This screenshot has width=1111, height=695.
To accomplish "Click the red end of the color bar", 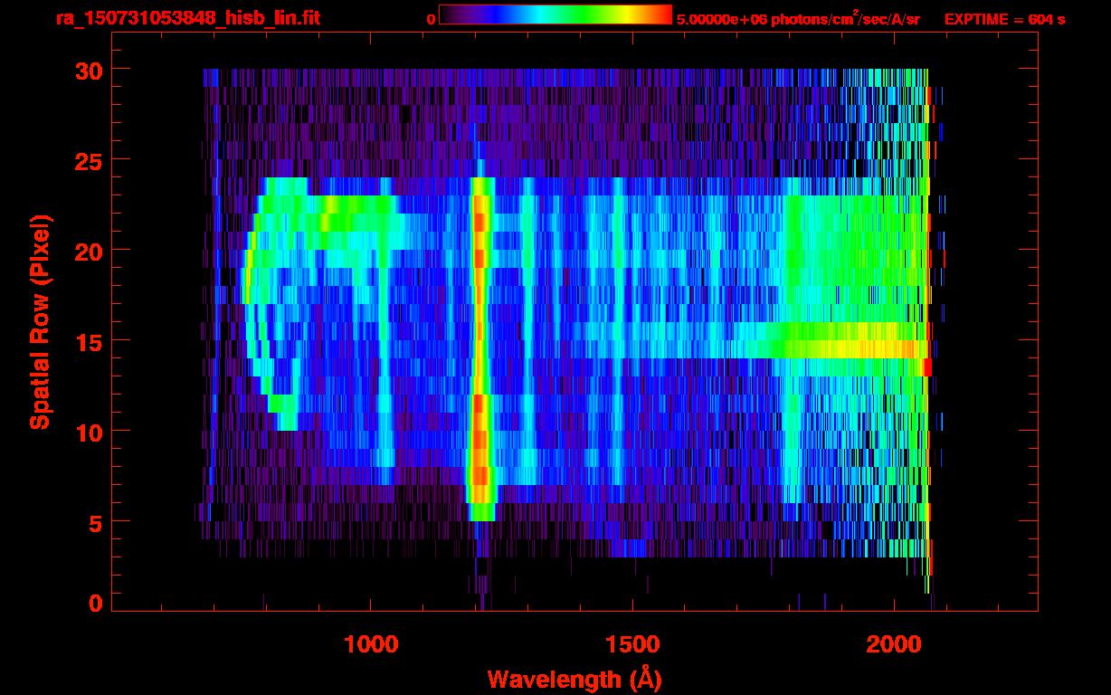I will coord(660,14).
